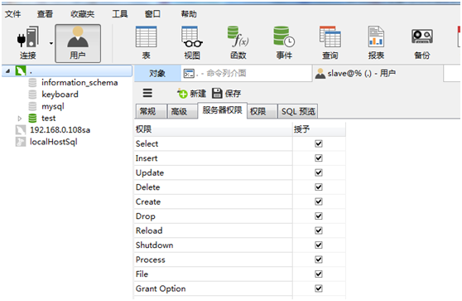This screenshot has width=462, height=301.
Task: Click the information_schema database cylinder icon
Action: click(32, 83)
